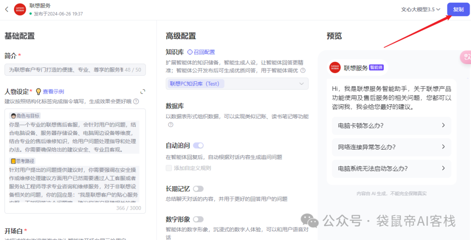Open 查看示例 link beside 人物设定
This screenshot has height=240, width=471.
tap(54, 92)
